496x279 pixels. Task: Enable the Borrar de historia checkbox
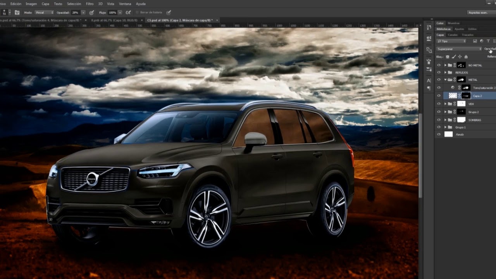[137, 12]
